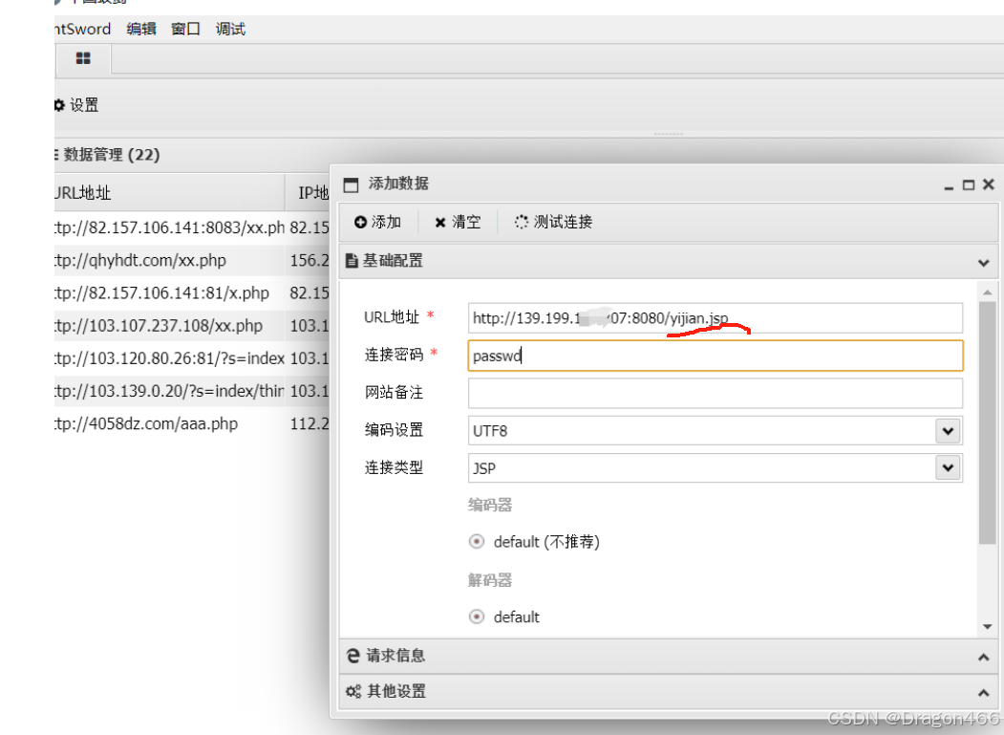Select row qhyhdt.com/xx.php
Screen dimensions: 1004x735
pyautogui.click(x=192, y=260)
